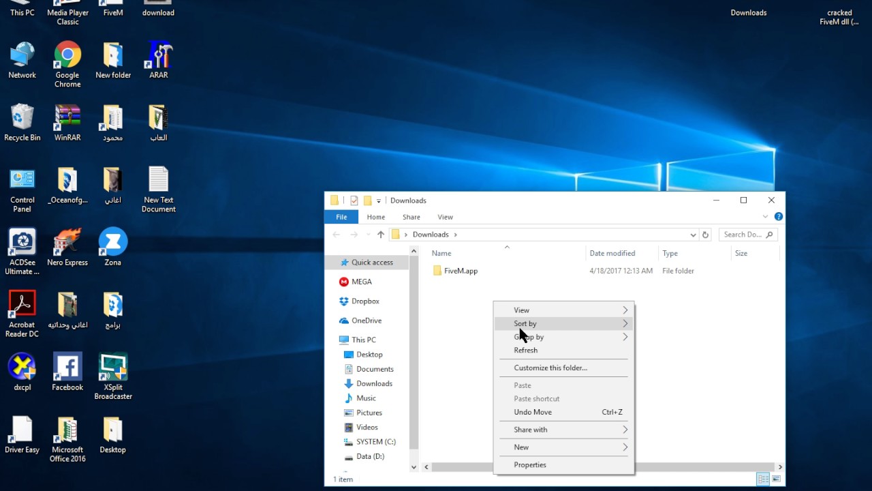Open the address bar history dropdown

(x=694, y=235)
